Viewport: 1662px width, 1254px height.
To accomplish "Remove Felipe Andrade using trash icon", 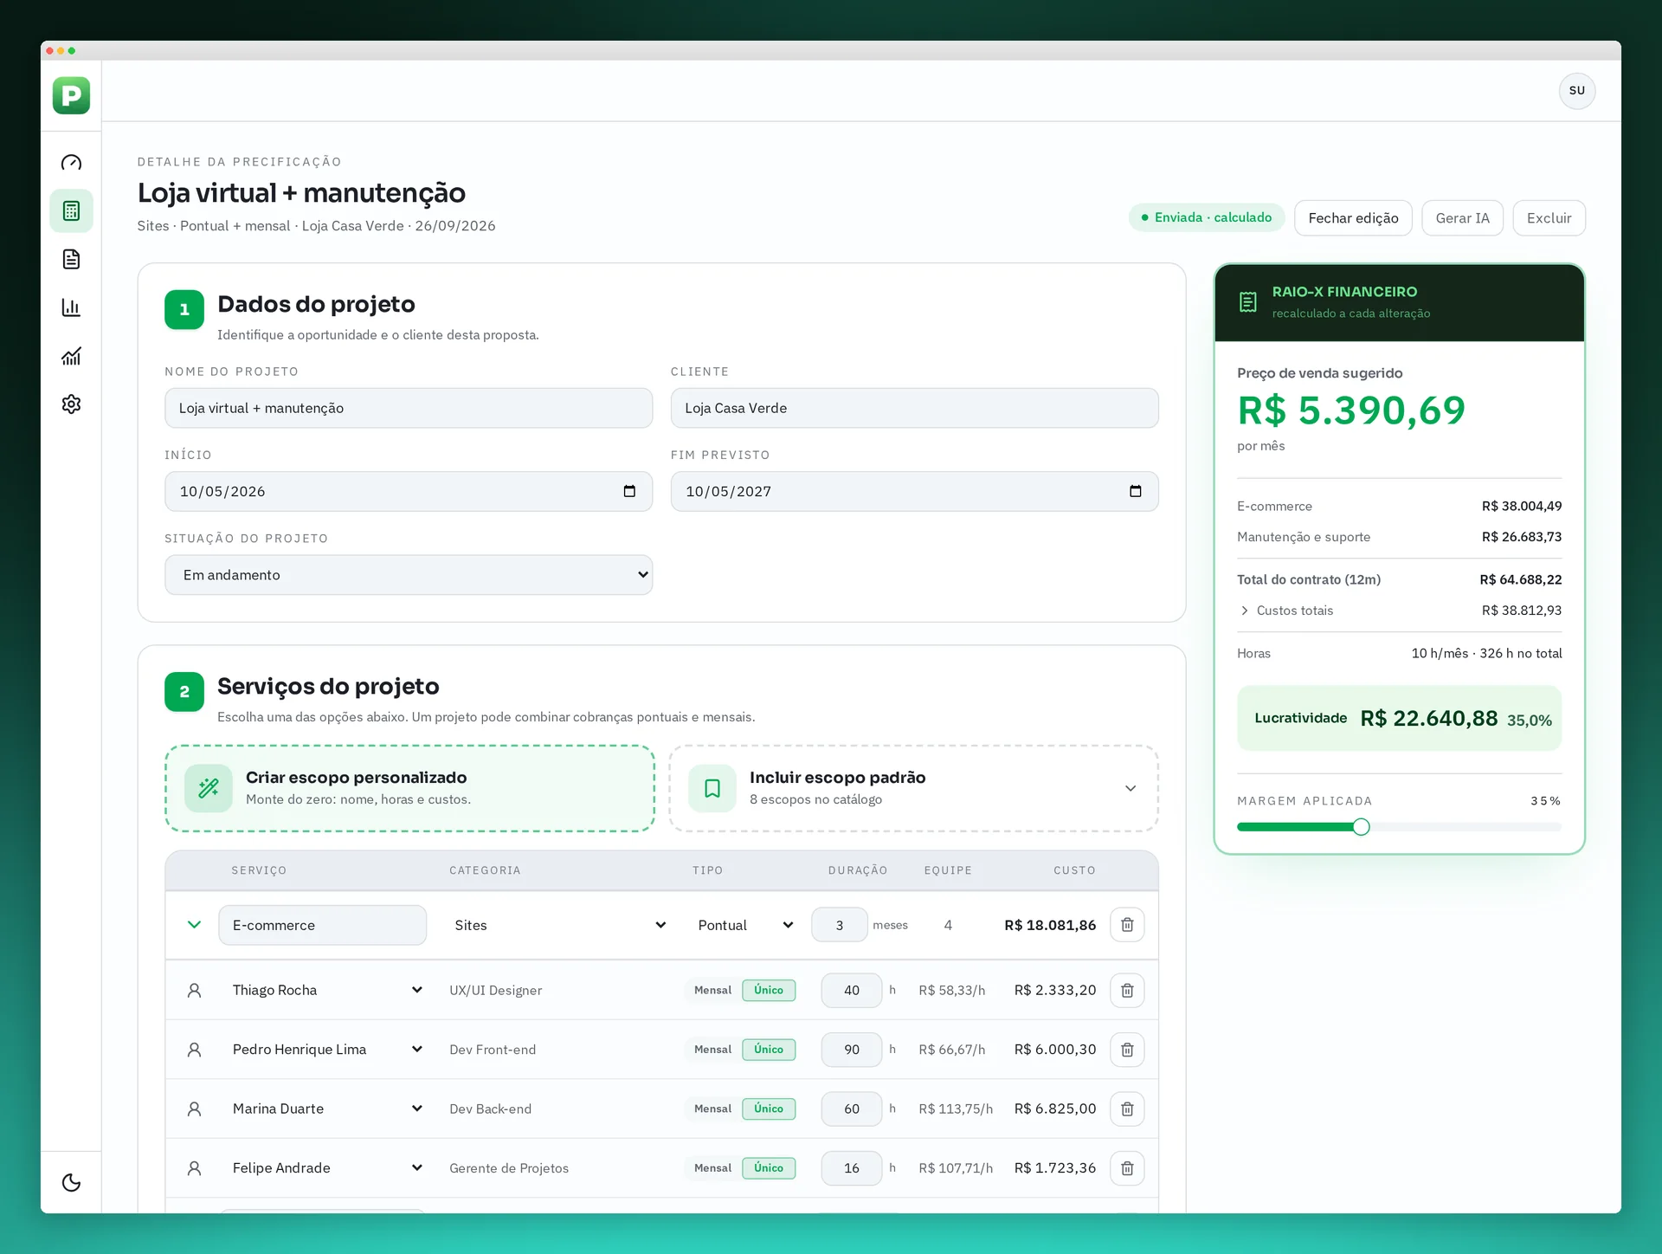I will click(1127, 1168).
